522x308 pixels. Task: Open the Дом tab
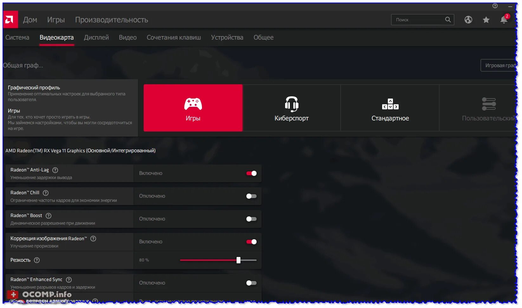click(30, 20)
